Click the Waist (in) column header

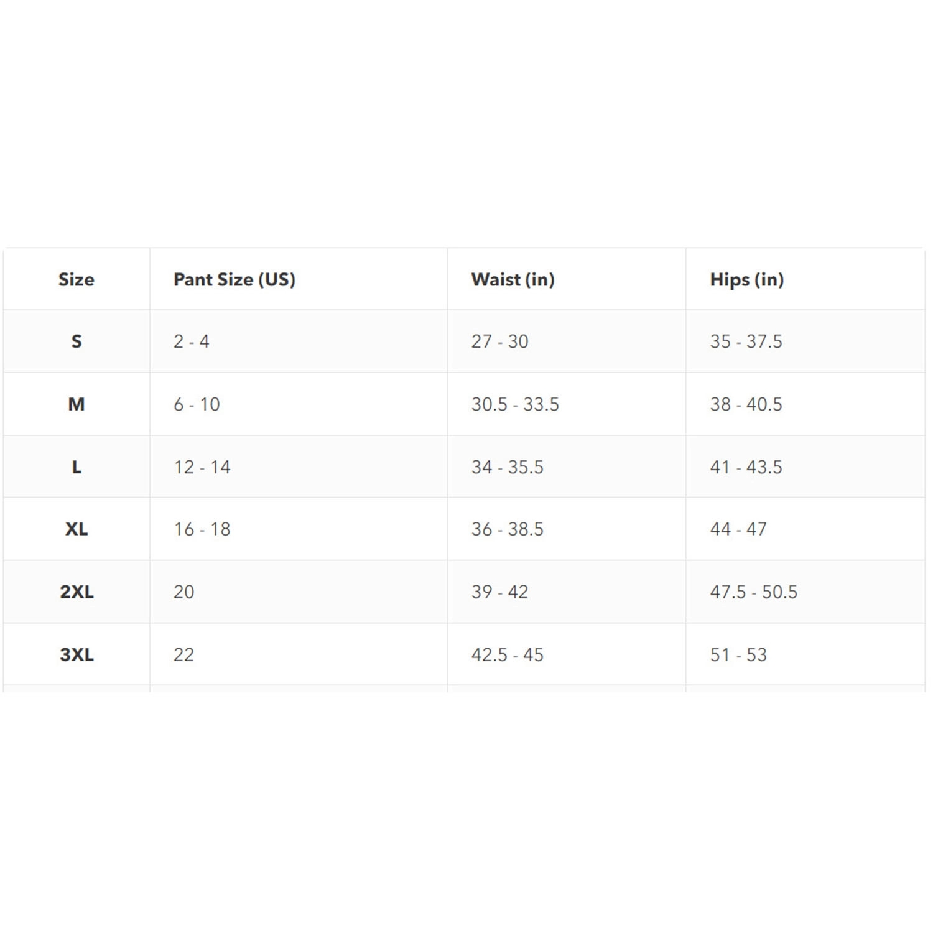tap(513, 279)
